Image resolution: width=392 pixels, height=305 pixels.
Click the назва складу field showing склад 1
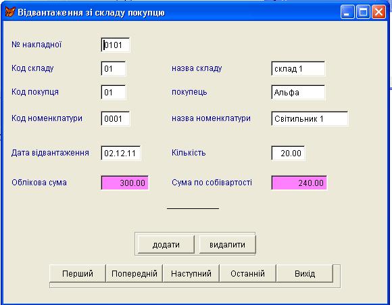click(298, 68)
